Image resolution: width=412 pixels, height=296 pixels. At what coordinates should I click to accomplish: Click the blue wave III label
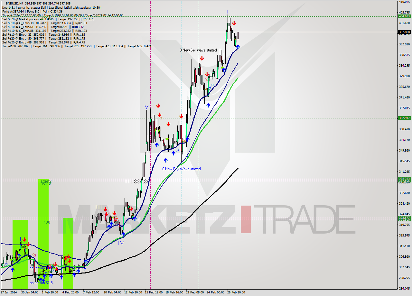[99, 207]
